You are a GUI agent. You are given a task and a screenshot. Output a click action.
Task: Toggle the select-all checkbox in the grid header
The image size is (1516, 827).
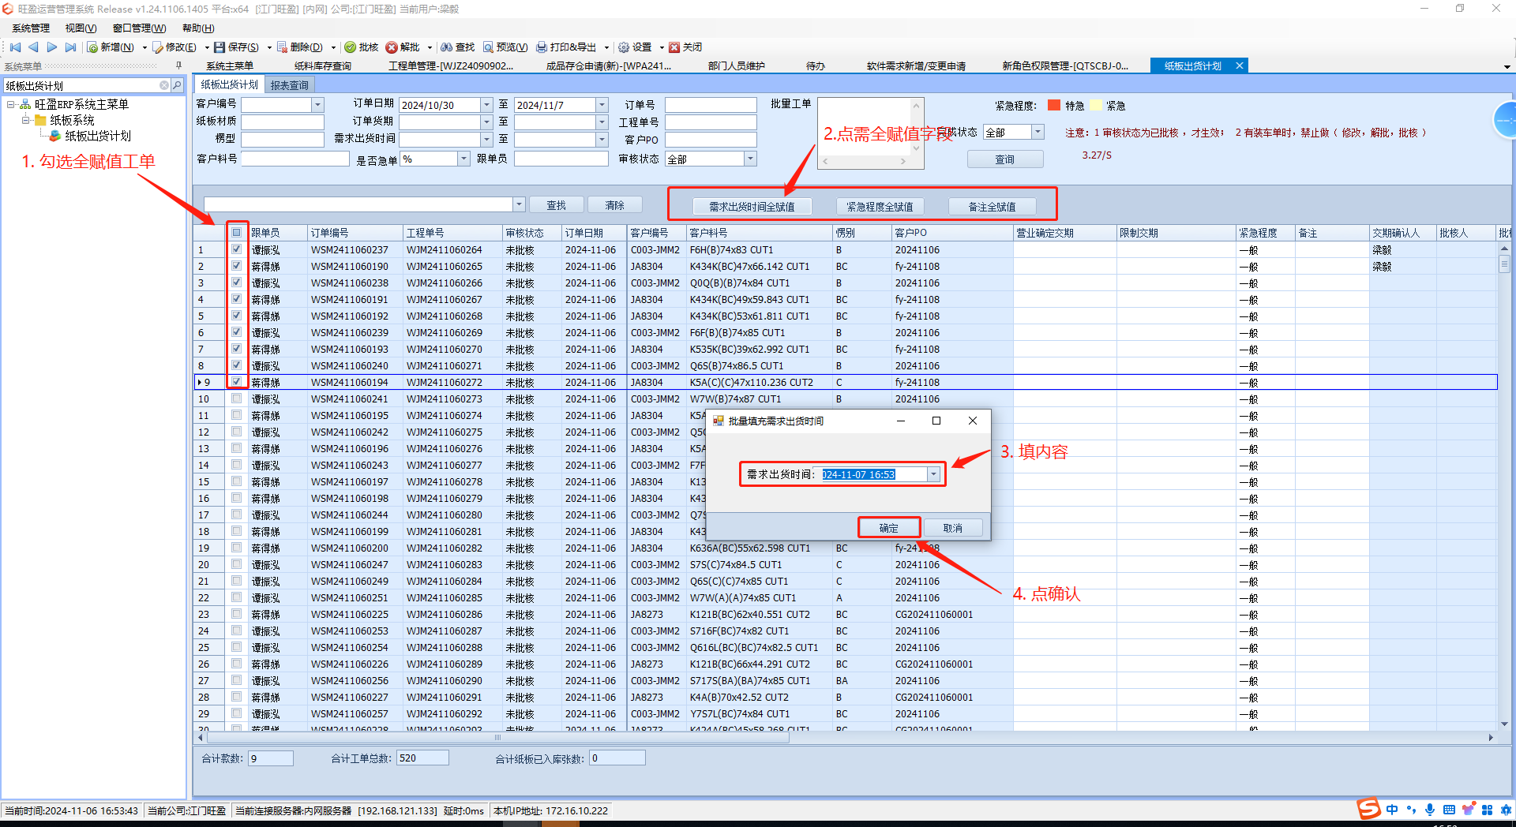[236, 233]
